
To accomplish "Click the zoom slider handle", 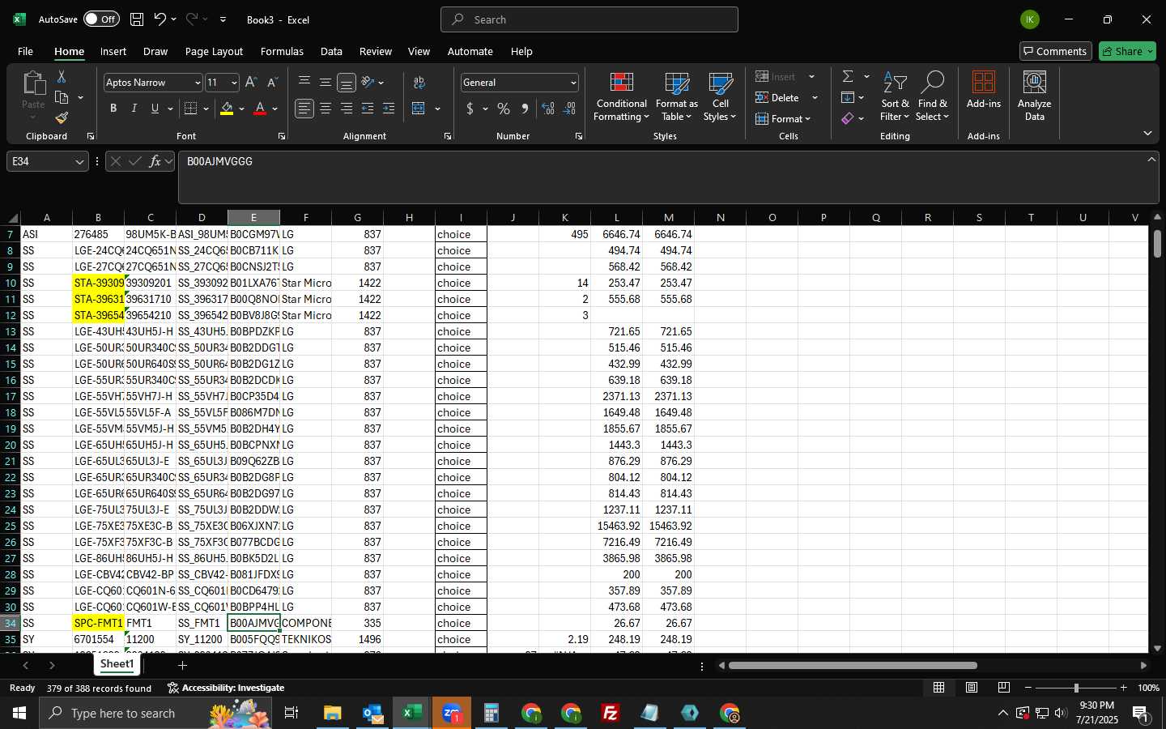I will pos(1076,688).
